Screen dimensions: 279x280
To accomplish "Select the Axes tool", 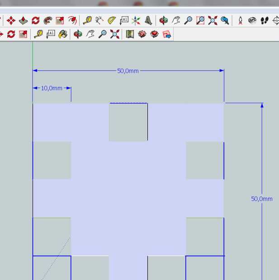I will point(136,20).
